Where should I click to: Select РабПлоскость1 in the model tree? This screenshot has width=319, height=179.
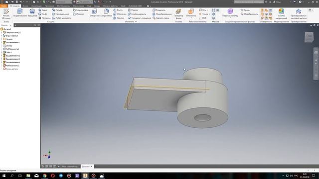tap(11, 49)
